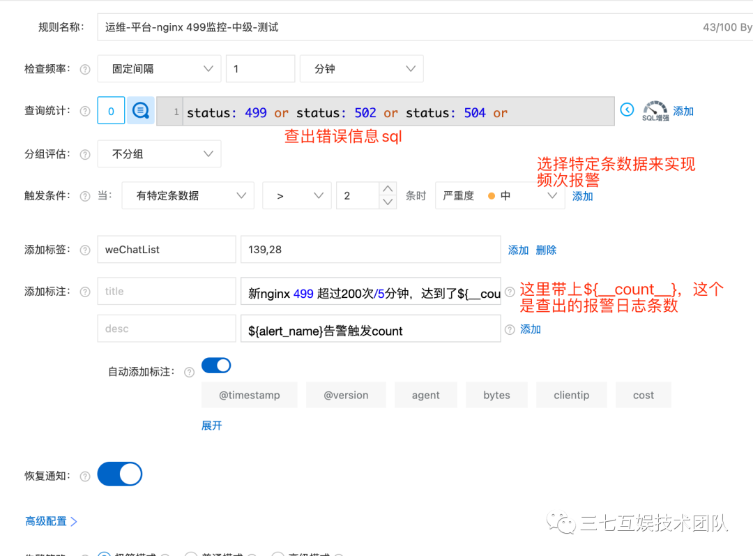753x556 pixels.
Task: Click the weChatList tag key field
Action: point(167,250)
